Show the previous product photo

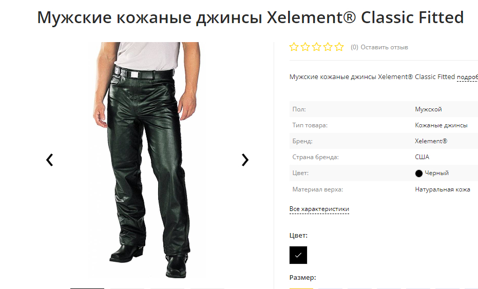(50, 160)
